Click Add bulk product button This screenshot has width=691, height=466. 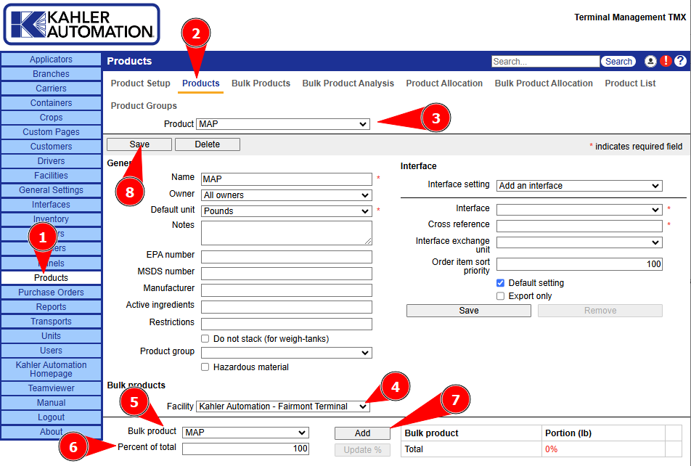[362, 433]
